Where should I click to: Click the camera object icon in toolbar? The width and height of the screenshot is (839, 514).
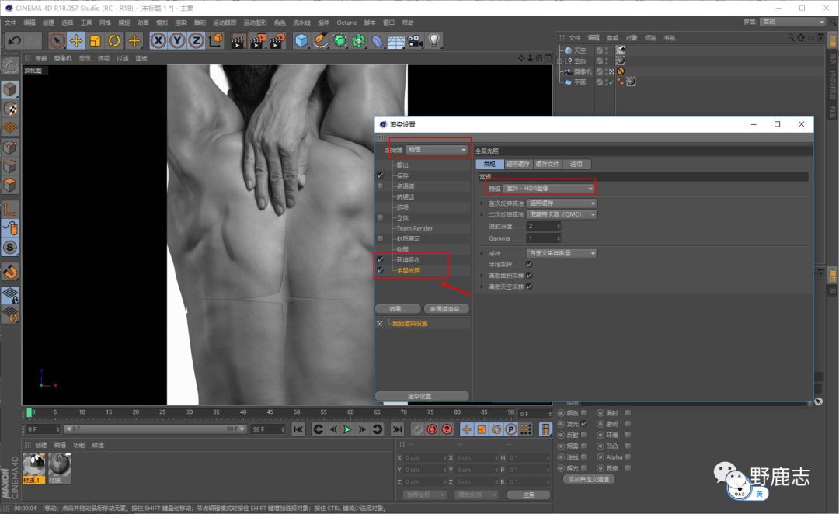pos(415,40)
